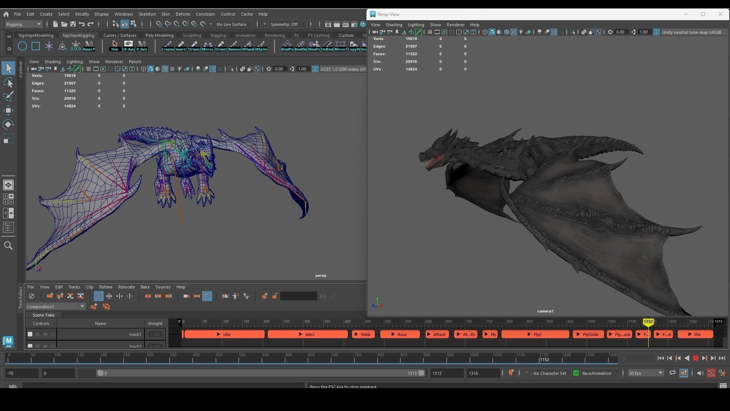
Task: Activate the Select tool in the toolbox
Action: (8, 68)
